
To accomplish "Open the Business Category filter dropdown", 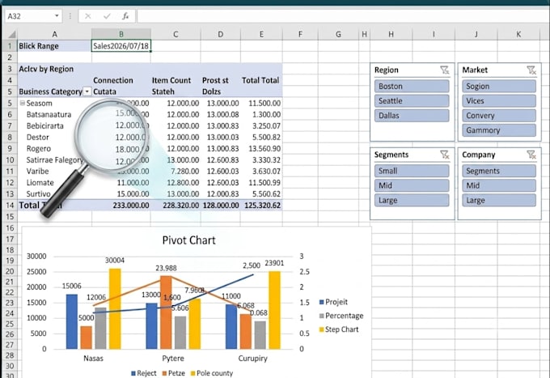I will click(x=87, y=91).
